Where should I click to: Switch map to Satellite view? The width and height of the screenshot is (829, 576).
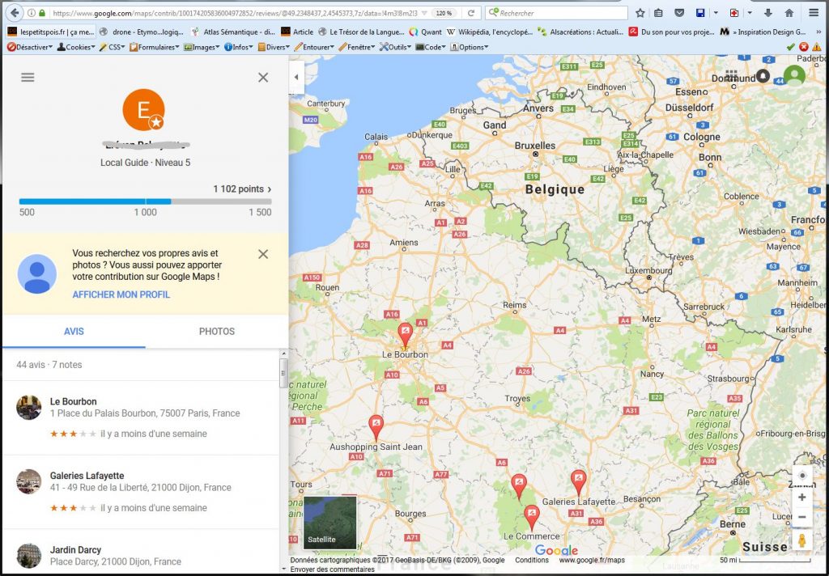click(x=329, y=522)
